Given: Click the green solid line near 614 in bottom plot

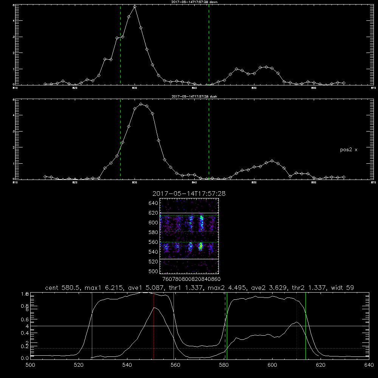Looking at the screenshot, I should 305,326.
